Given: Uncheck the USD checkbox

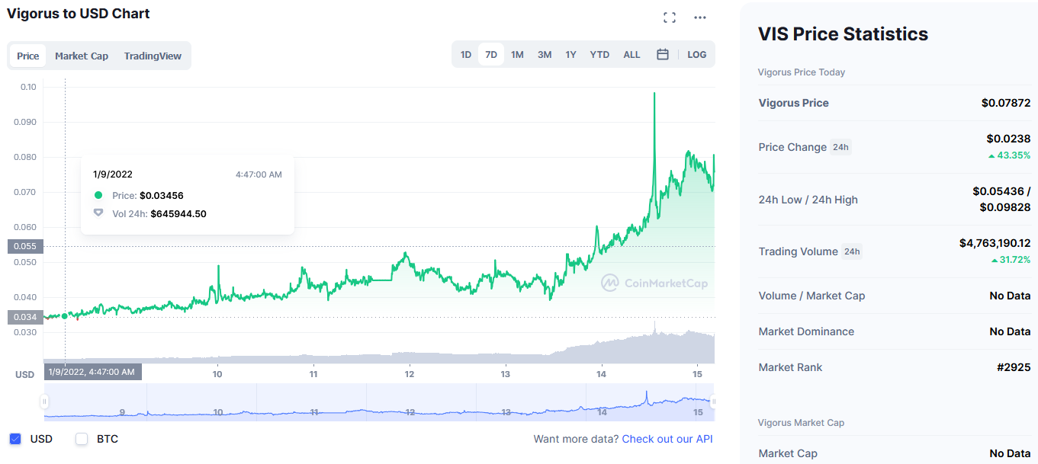Looking at the screenshot, I should pos(15,439).
